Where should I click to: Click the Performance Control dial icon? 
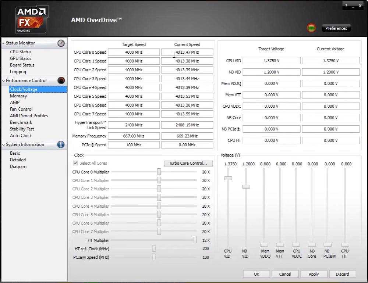(x=61, y=80)
